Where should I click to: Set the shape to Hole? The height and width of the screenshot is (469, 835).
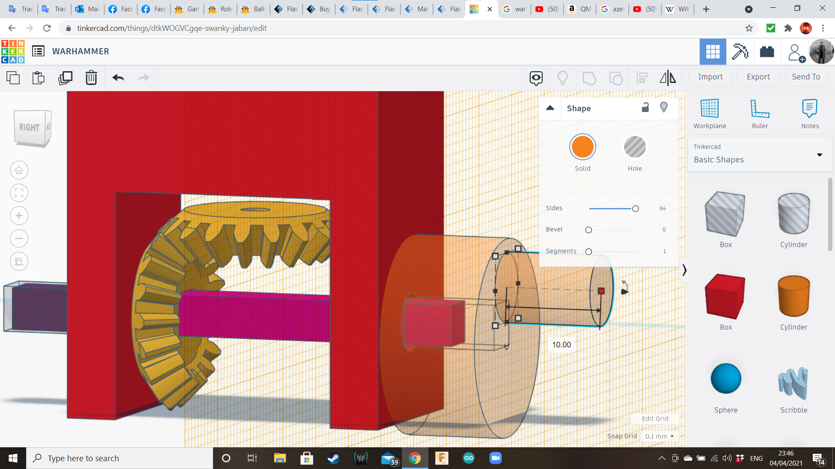[635, 147]
